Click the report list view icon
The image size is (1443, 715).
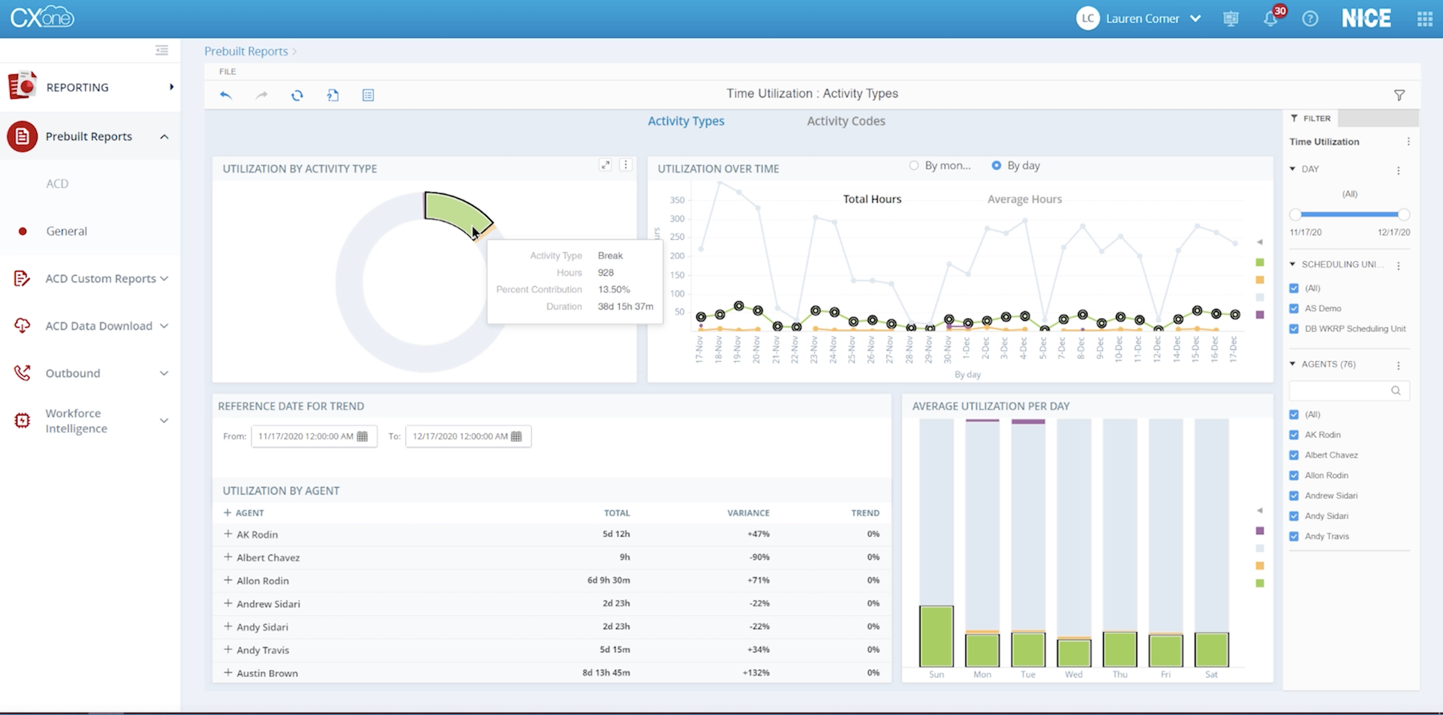368,95
